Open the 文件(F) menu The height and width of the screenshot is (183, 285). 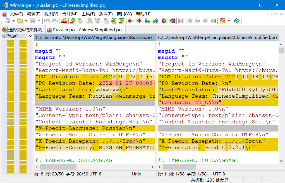click(16, 14)
